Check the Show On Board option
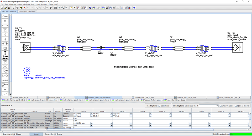The height and width of the screenshot is (136, 252). tap(220, 106)
